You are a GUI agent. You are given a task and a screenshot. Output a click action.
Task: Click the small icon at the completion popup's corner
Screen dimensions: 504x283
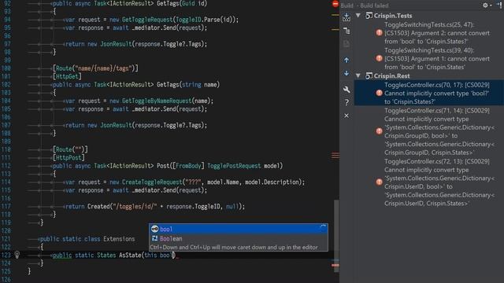click(x=323, y=227)
